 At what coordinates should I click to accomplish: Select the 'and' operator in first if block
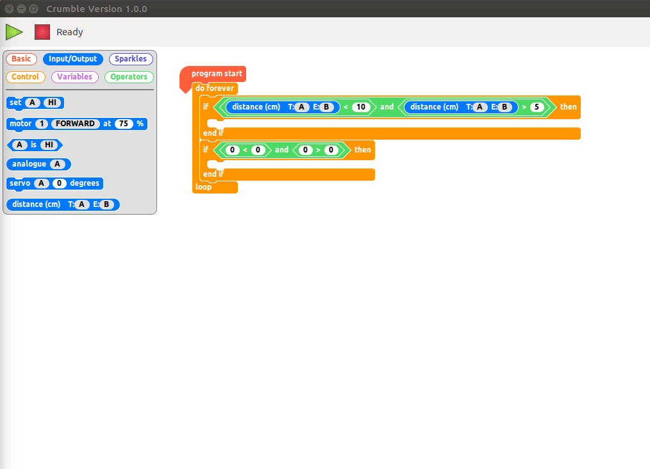(x=387, y=107)
